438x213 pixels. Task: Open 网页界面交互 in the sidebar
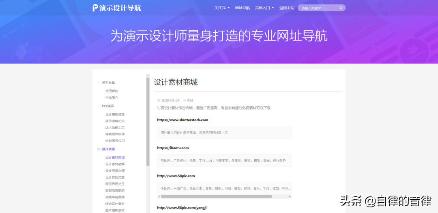(x=115, y=184)
